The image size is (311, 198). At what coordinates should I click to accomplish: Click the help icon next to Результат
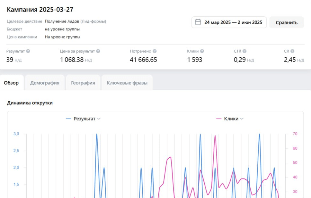pyautogui.click(x=28, y=51)
